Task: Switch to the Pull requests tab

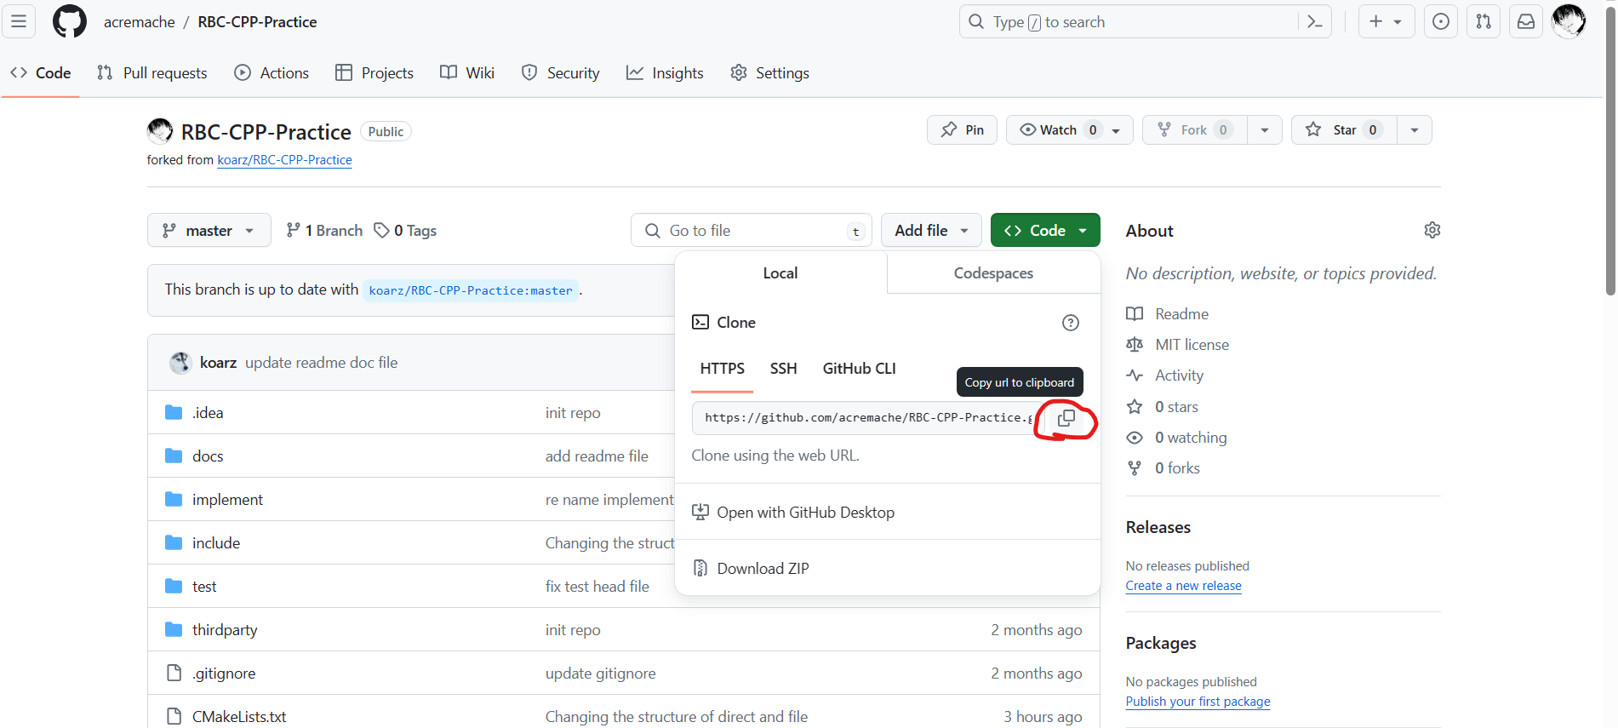Action: 152,73
